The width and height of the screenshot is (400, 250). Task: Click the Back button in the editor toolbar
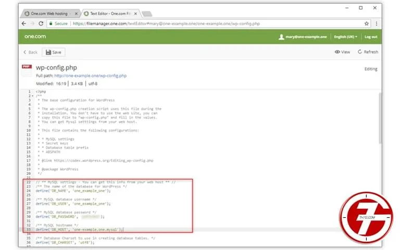[x=30, y=52]
